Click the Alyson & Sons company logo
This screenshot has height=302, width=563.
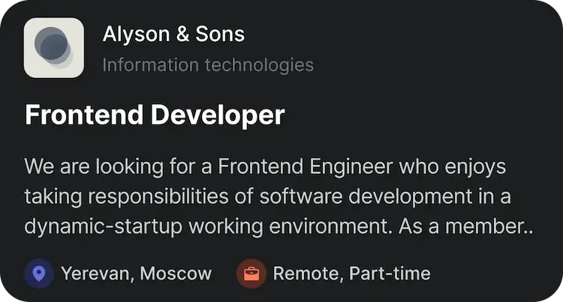tap(53, 48)
